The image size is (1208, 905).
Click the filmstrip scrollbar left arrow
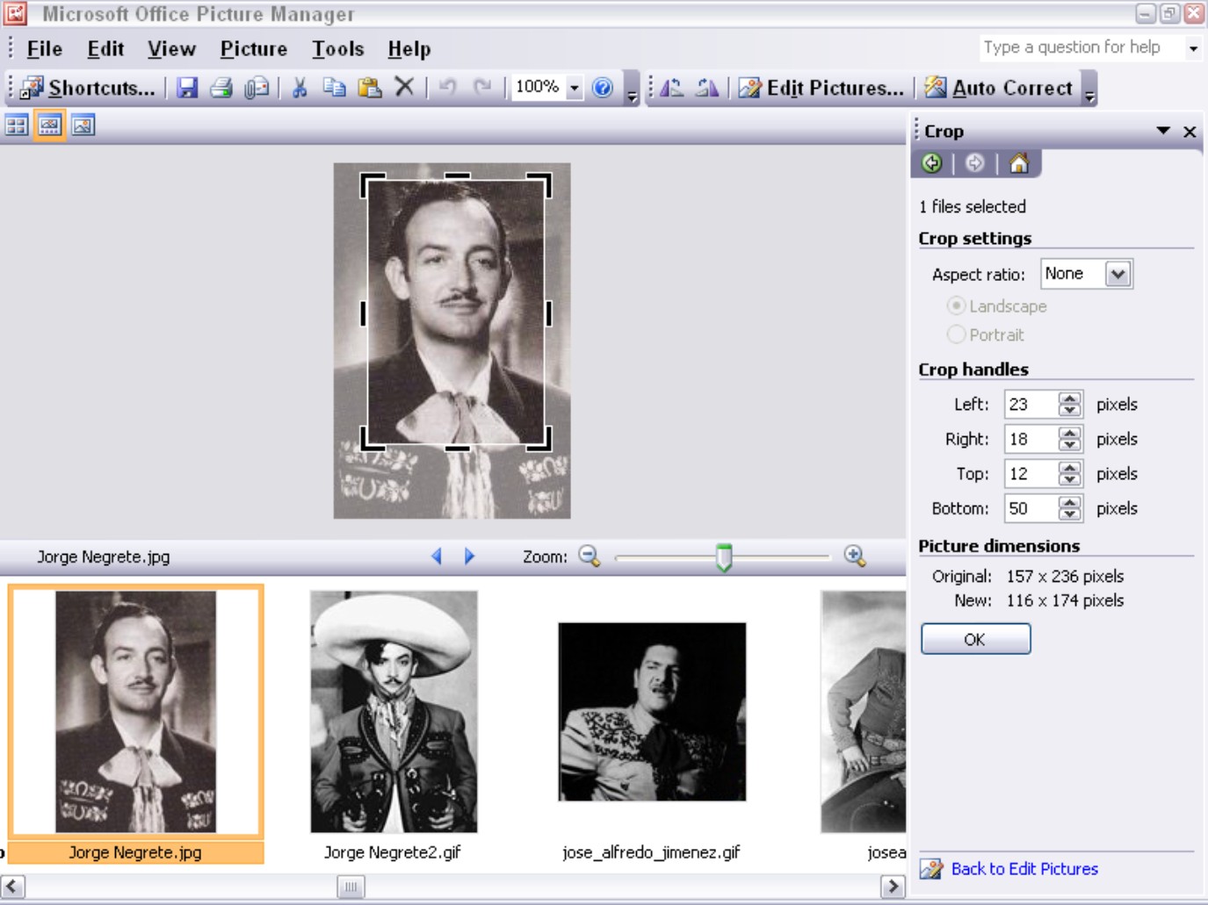(12, 887)
